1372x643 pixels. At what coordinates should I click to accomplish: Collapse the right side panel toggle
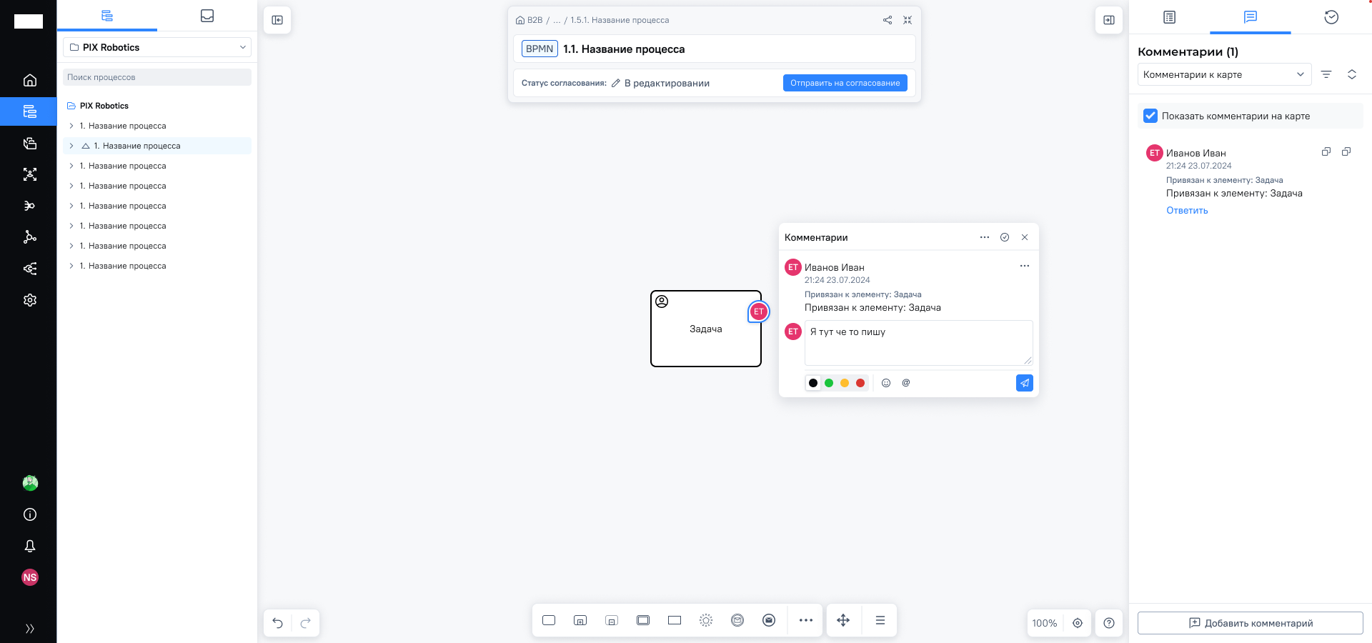point(1109,20)
